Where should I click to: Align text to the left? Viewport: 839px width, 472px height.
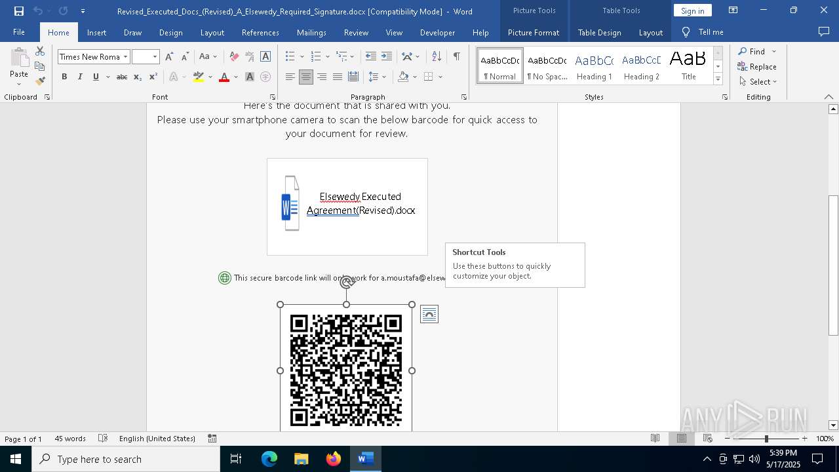(290, 77)
